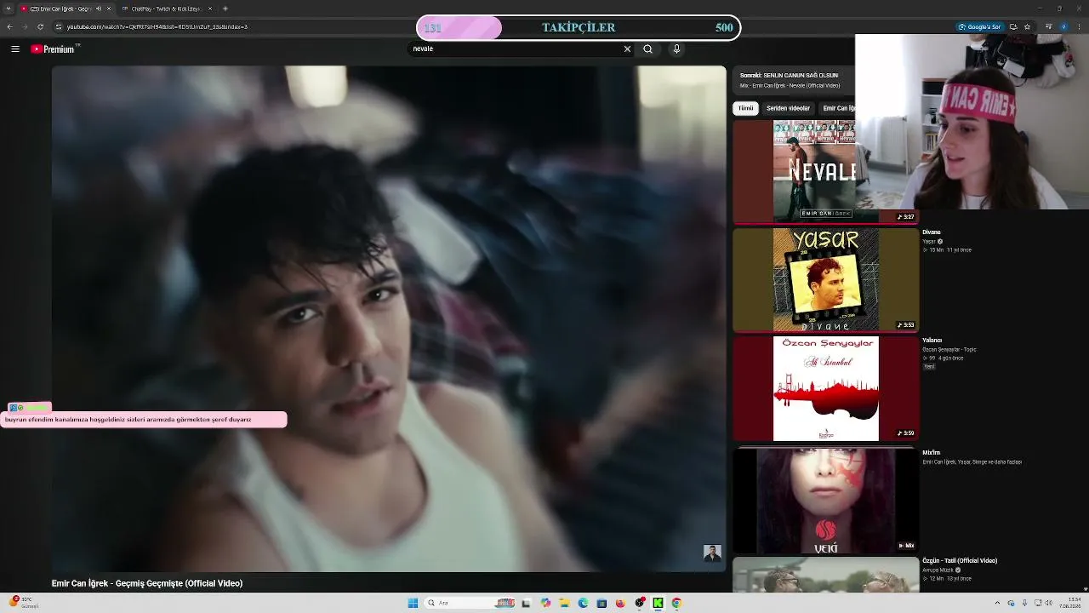Open the Chrome three-dot menu
Image resolution: width=1089 pixels, height=613 pixels.
click(1079, 26)
